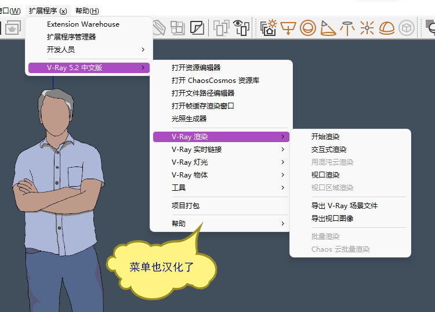
Task: Click the folded page corner toolbar icon
Action: [x=197, y=28]
